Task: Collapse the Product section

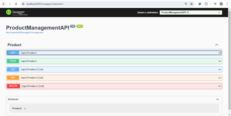Action: tap(217, 45)
